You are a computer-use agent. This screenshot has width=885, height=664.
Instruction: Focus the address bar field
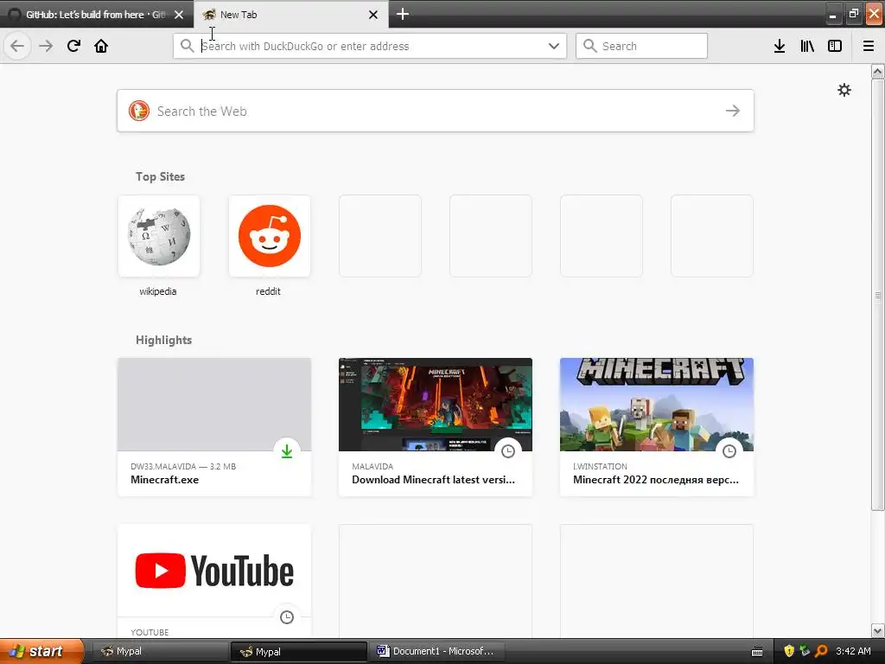coord(370,46)
